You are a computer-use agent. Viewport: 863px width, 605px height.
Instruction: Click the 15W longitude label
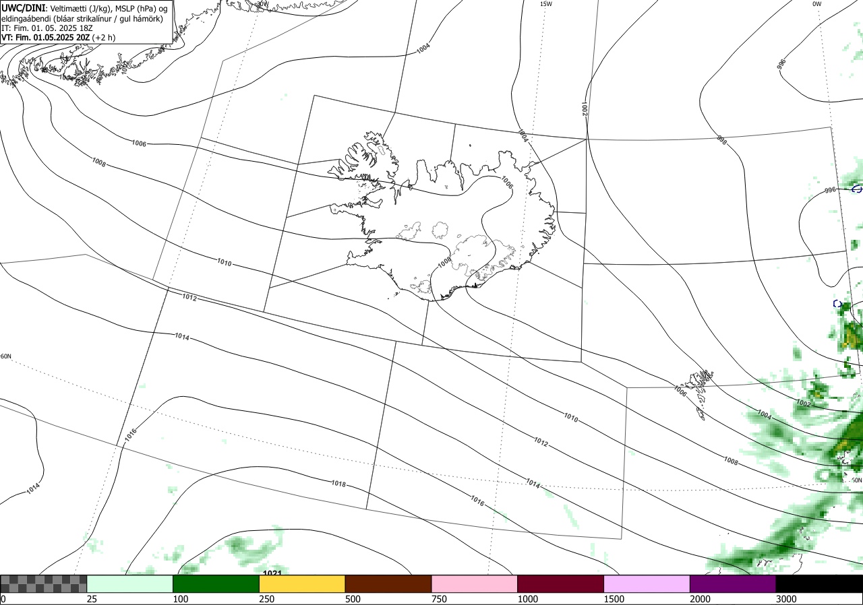click(546, 4)
